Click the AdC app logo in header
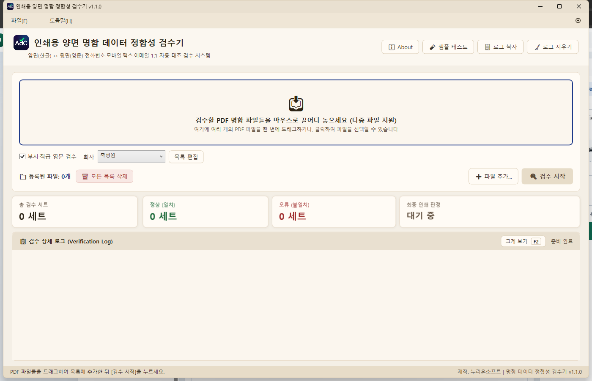 [x=21, y=43]
